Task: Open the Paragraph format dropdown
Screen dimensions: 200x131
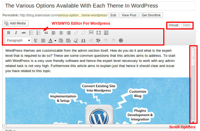Action: tap(18, 40)
